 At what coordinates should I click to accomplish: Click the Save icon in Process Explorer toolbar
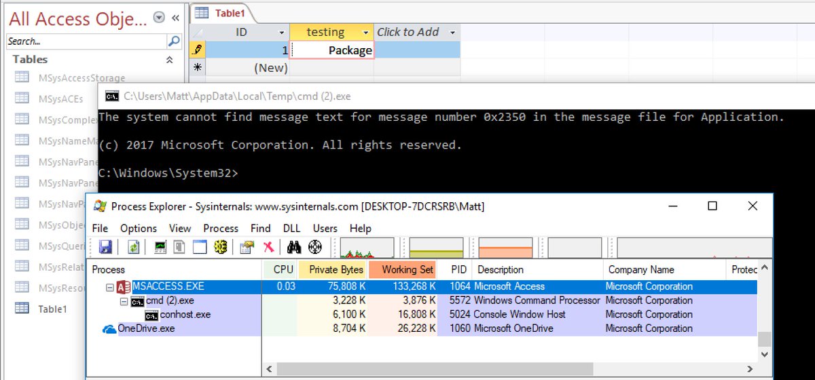[105, 247]
